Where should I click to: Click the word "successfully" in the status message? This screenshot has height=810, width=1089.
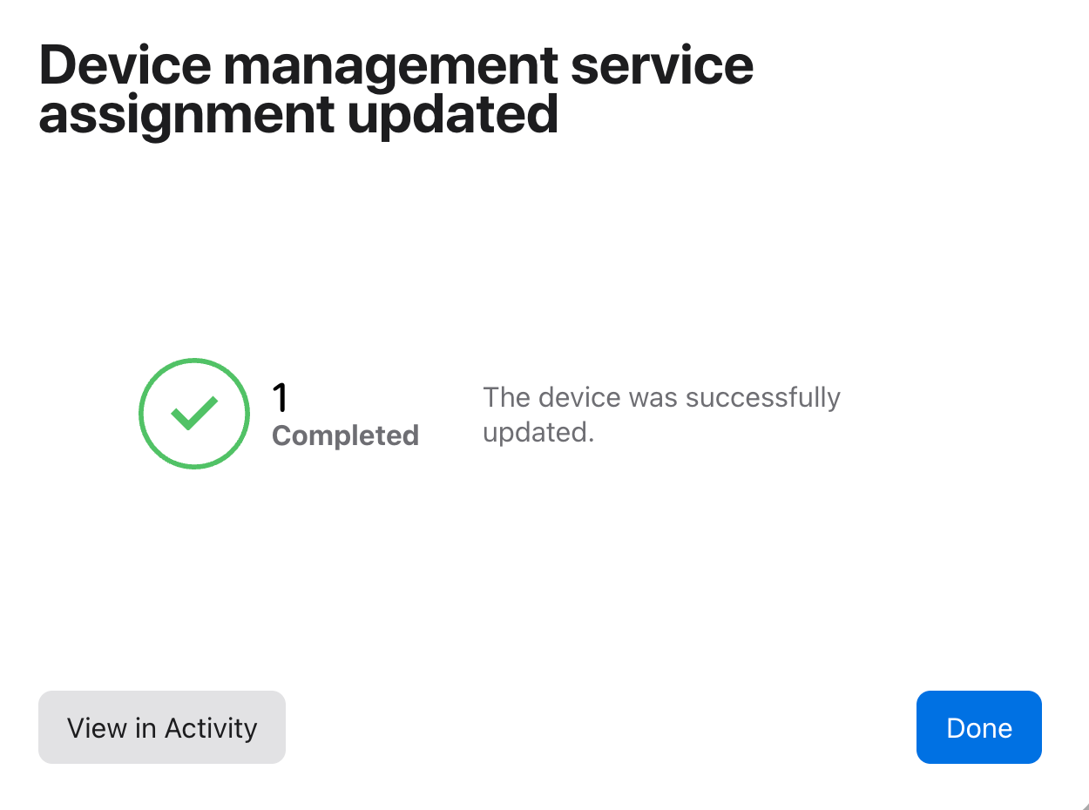click(762, 397)
